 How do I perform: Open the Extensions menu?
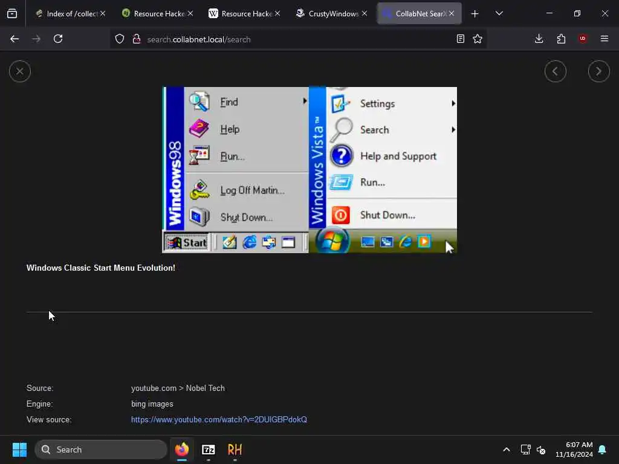(x=561, y=39)
